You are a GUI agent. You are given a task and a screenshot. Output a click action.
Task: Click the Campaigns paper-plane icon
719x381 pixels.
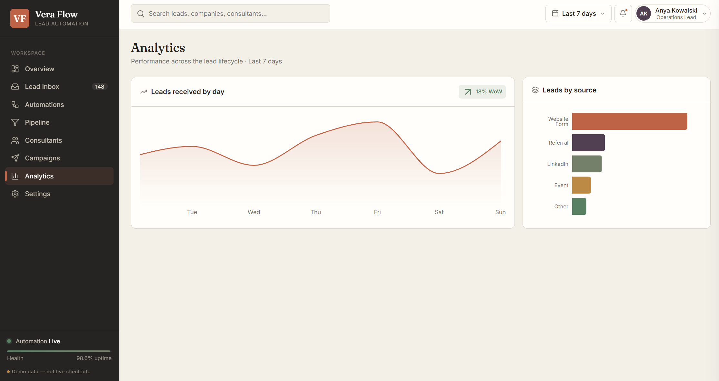point(15,158)
